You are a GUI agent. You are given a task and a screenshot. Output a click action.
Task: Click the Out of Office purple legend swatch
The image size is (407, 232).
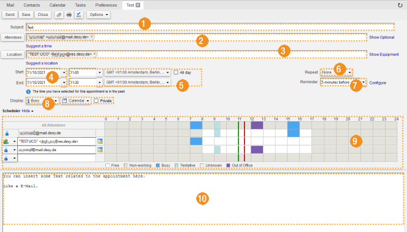click(228, 165)
